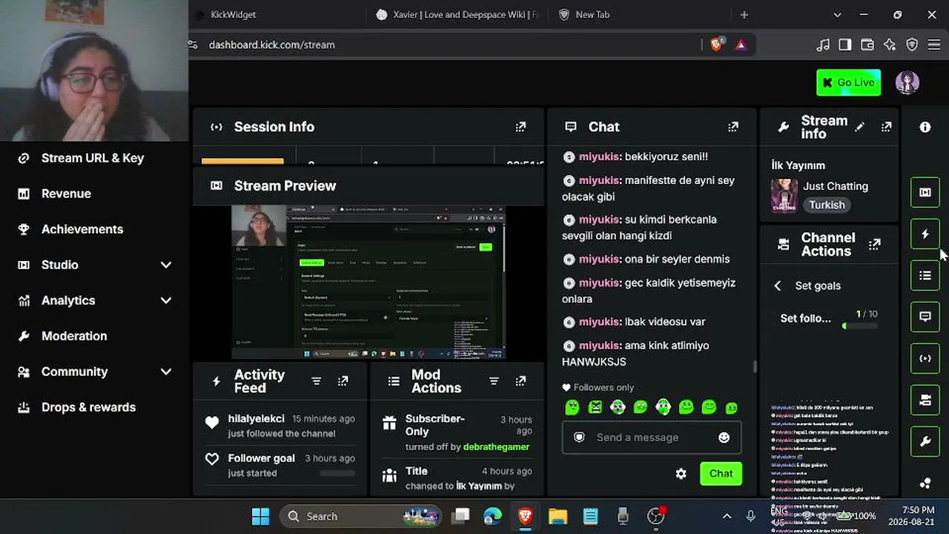Image resolution: width=949 pixels, height=534 pixels.
Task: Open the emoji picker in chat
Action: click(724, 438)
